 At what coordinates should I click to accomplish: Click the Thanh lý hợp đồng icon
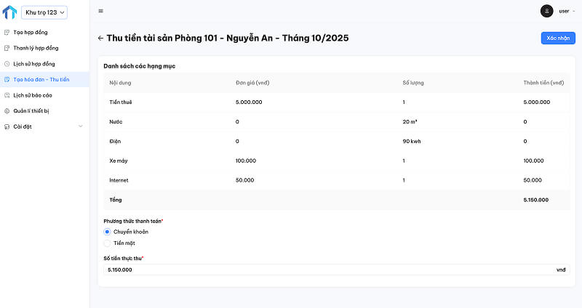[7, 48]
